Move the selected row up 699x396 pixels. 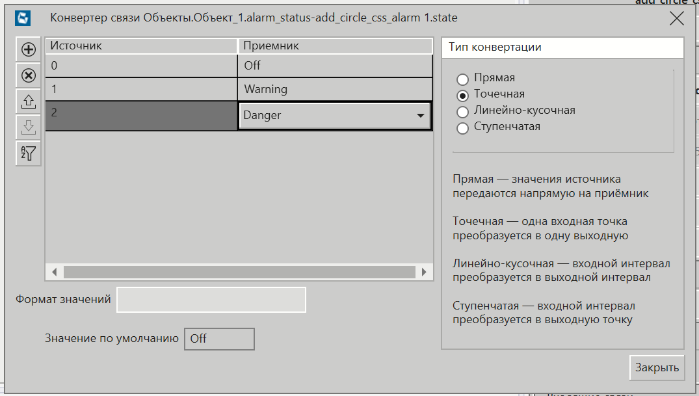tap(28, 101)
